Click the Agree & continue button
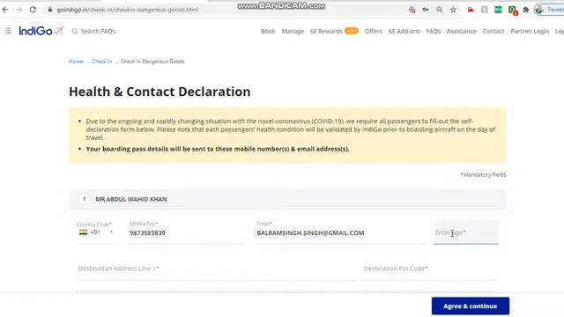 [x=471, y=306]
